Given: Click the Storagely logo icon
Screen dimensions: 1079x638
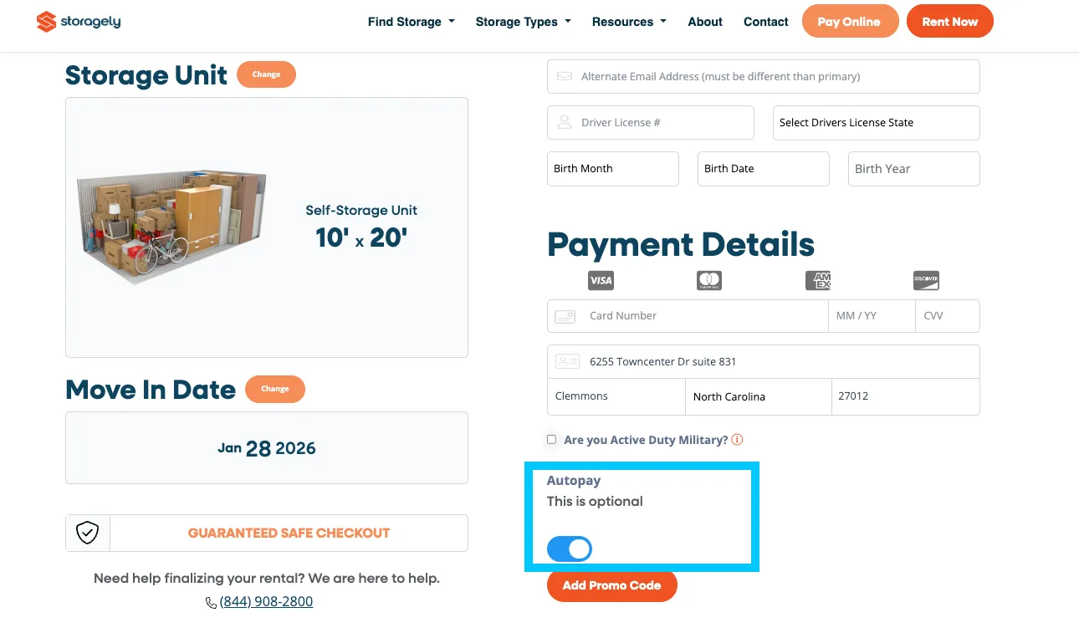Looking at the screenshot, I should point(46,22).
